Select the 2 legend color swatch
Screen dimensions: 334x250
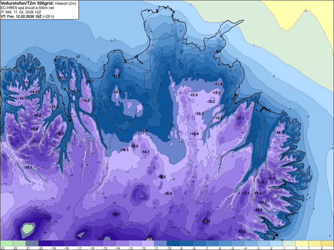click(327, 243)
